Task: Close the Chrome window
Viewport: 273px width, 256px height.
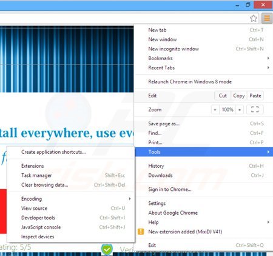Action: pos(263,5)
